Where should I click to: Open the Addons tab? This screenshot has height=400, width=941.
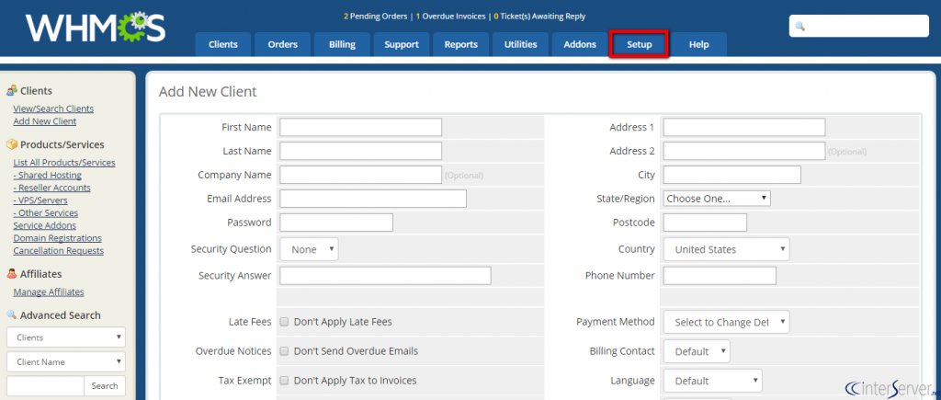pos(580,44)
